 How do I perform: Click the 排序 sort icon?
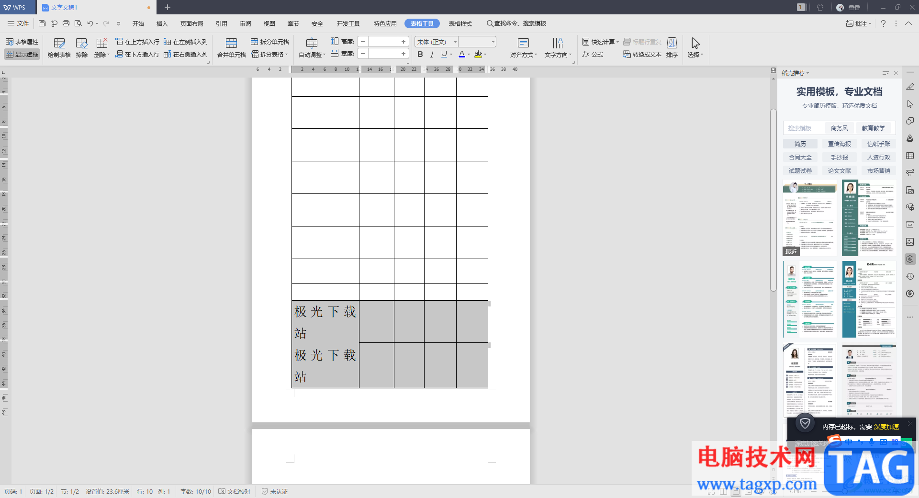[672, 48]
